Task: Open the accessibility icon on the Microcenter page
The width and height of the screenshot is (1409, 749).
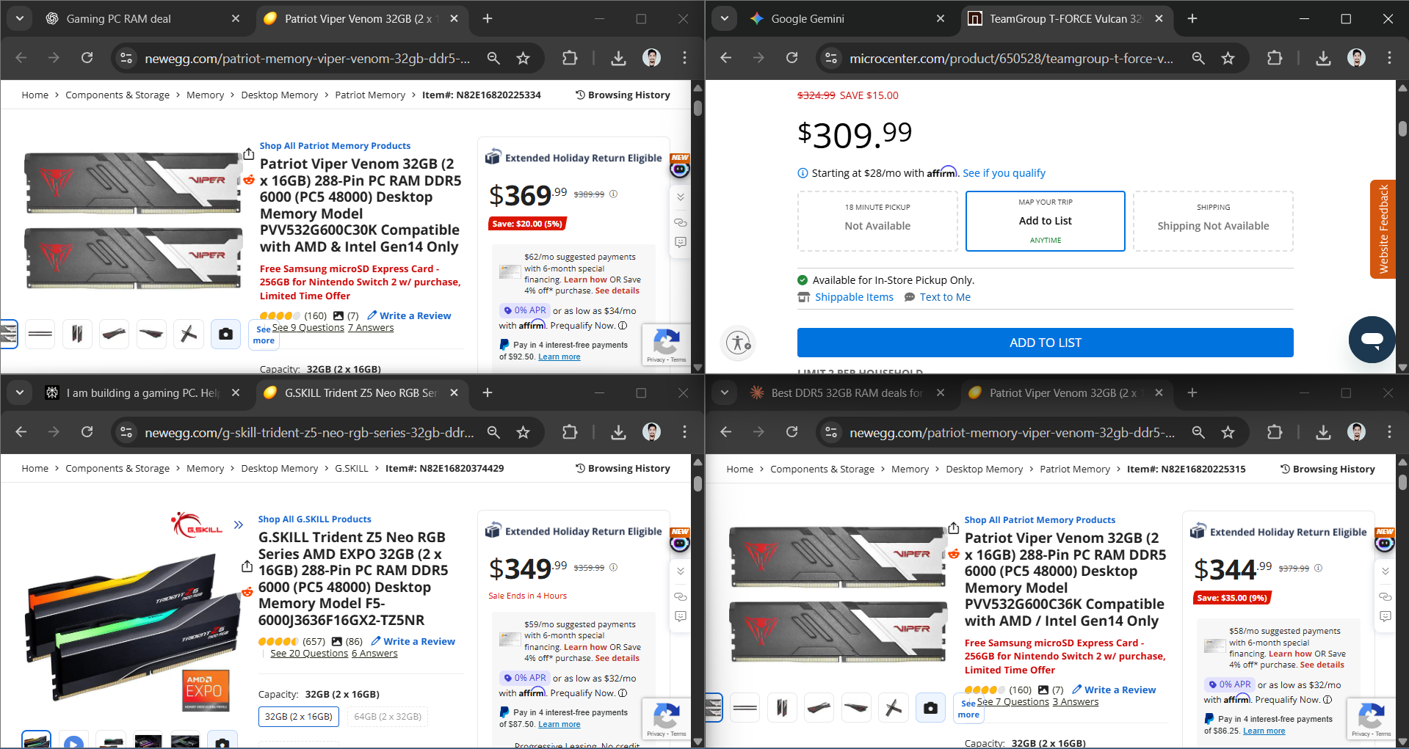Action: [x=737, y=343]
